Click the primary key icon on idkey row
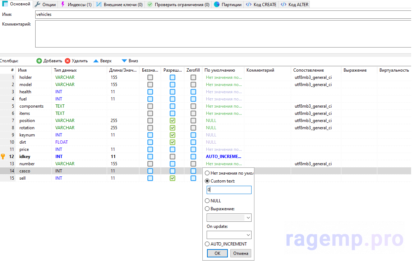The image size is (414, 261). coord(3,157)
